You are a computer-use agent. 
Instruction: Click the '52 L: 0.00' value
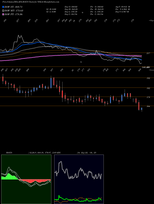point(51,12)
